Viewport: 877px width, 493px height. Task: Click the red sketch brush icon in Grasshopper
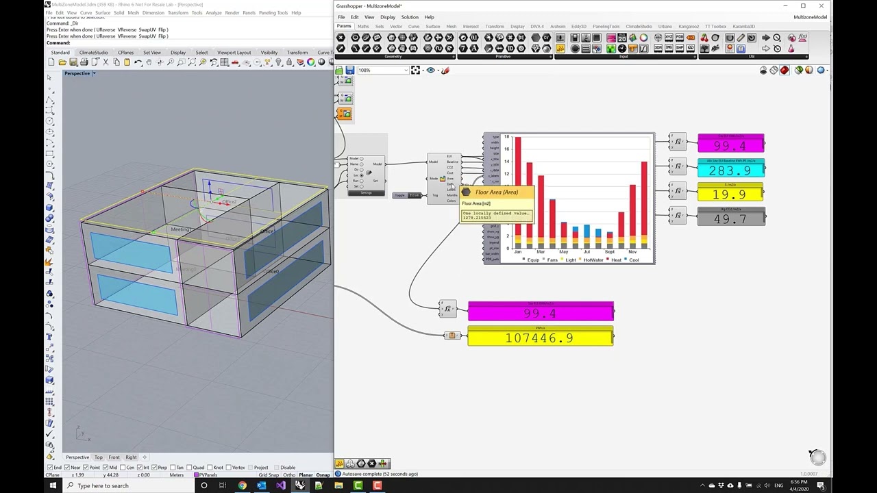coord(445,70)
